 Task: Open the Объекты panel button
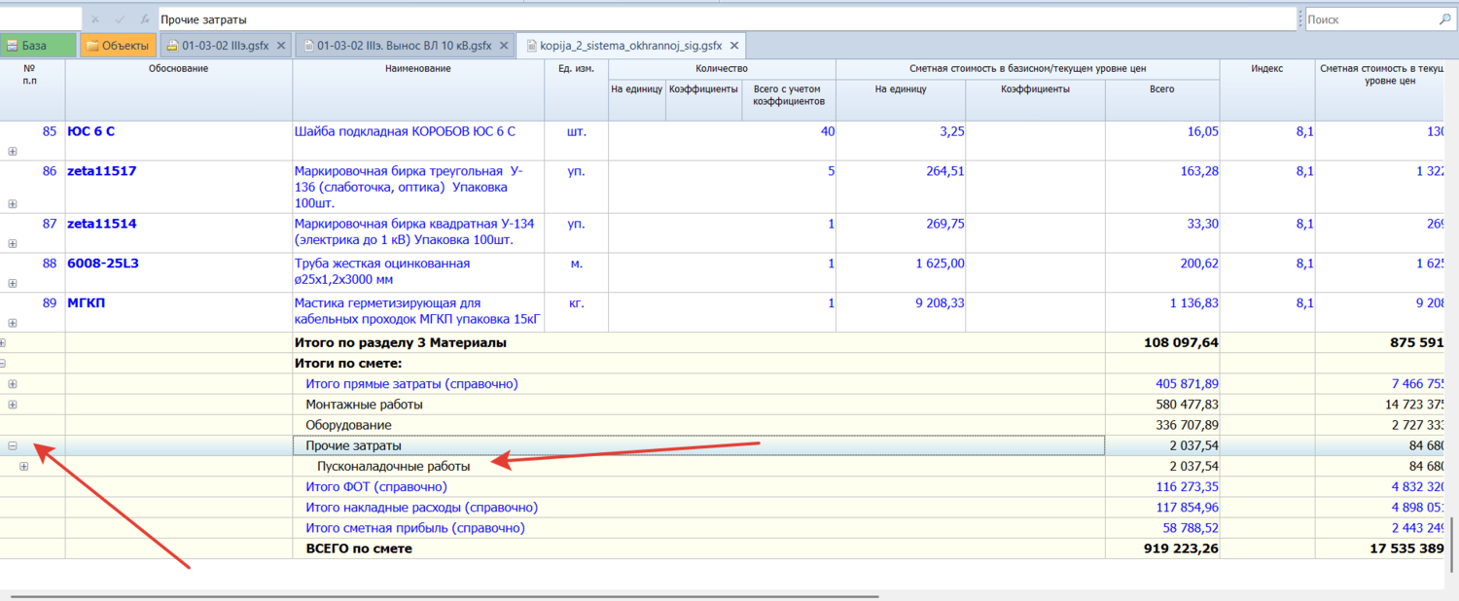click(x=117, y=46)
